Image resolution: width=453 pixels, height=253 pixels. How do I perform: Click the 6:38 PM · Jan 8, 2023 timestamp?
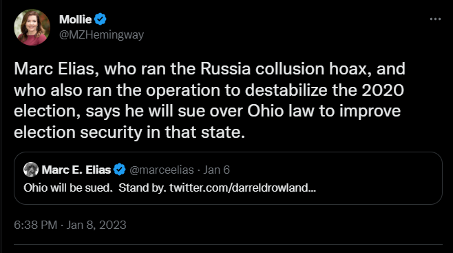[x=70, y=225]
